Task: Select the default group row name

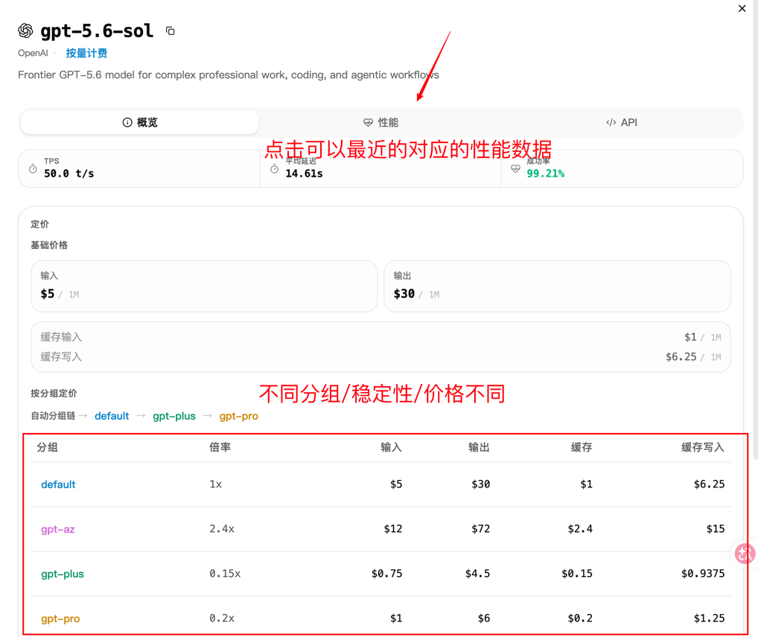Action: 58,484
